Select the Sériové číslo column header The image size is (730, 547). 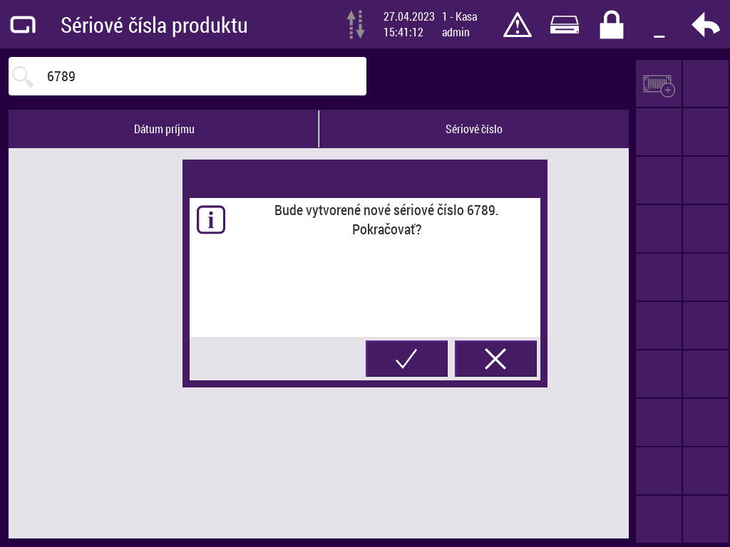(474, 129)
